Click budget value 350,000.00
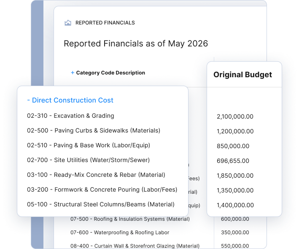 tap(235, 233)
